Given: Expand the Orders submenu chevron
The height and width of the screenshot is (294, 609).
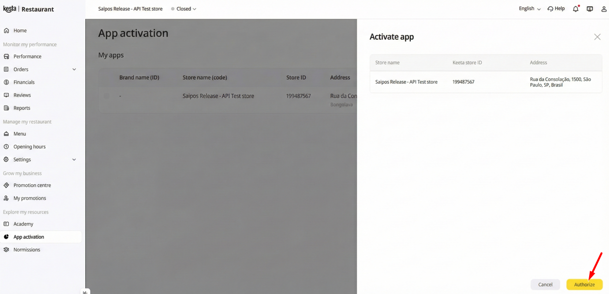Looking at the screenshot, I should [74, 69].
